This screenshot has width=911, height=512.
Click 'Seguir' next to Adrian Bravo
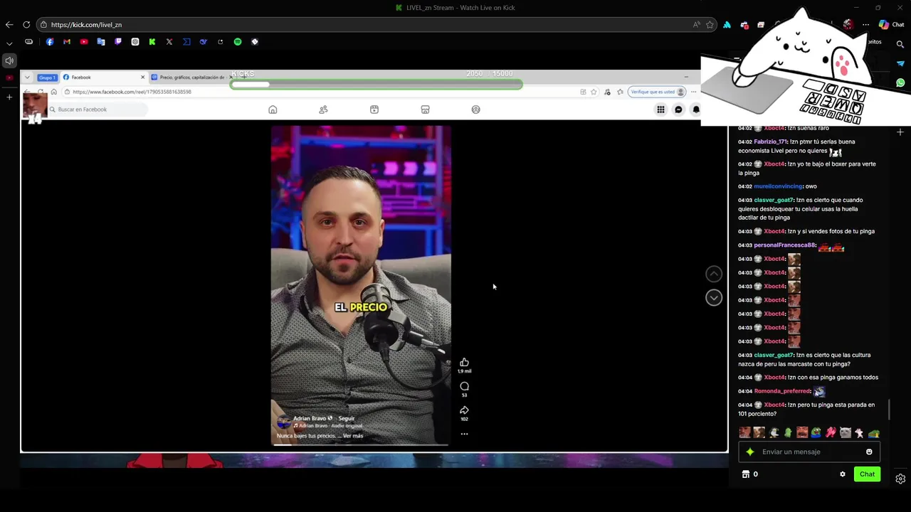pyautogui.click(x=347, y=418)
